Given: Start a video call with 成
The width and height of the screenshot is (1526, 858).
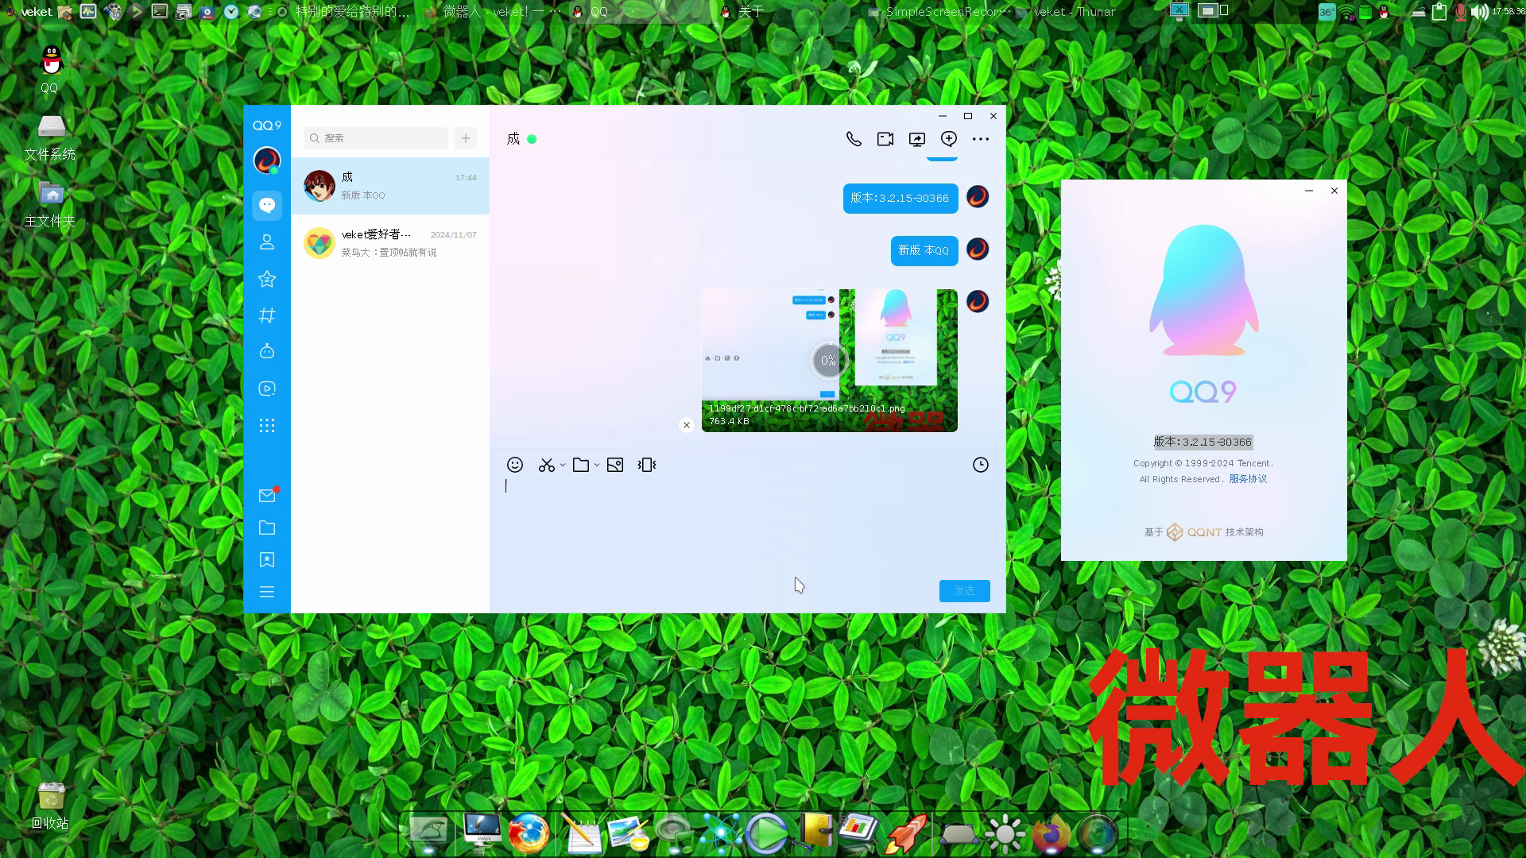Looking at the screenshot, I should 885,139.
